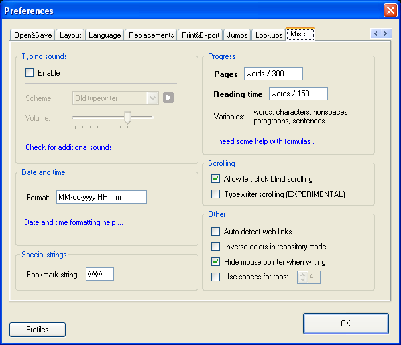Click the Reading time formula field
This screenshot has width=401, height=345.
[298, 94]
